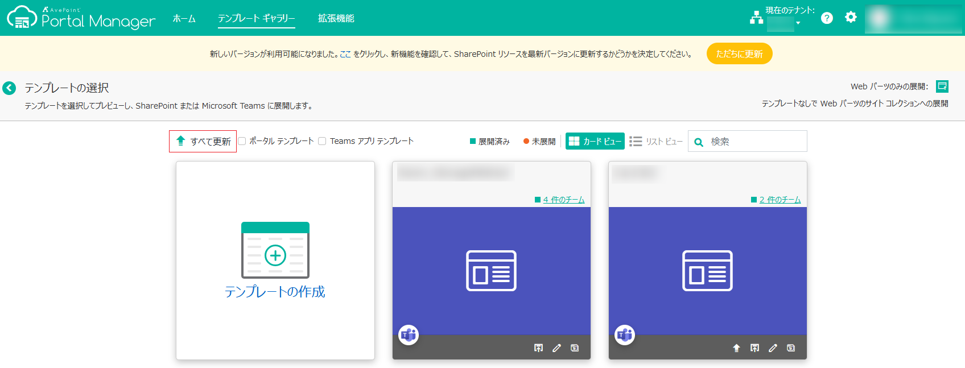
Task: Click the duplicate icon on the 4 件のチーム card
Action: click(575, 348)
